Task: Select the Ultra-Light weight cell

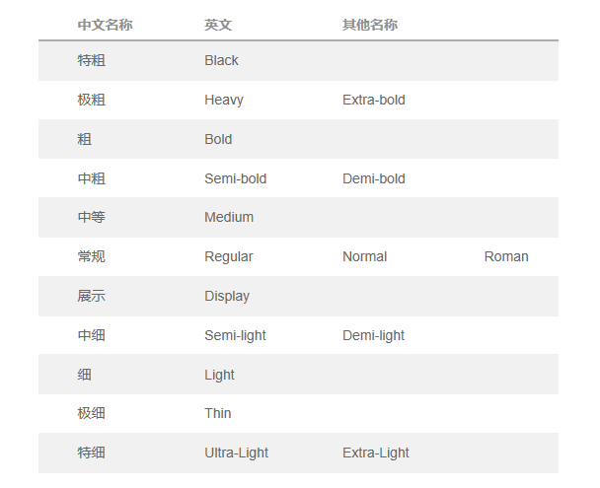Action: tap(236, 453)
